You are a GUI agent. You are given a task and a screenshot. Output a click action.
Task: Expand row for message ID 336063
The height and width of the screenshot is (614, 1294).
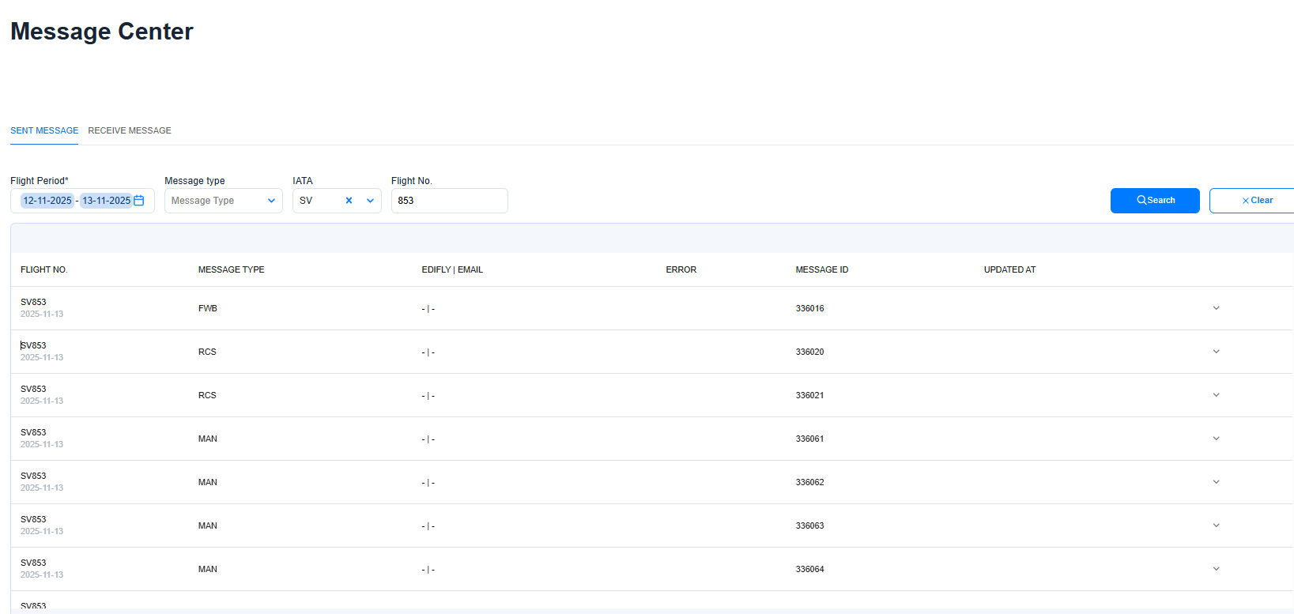point(1216,525)
